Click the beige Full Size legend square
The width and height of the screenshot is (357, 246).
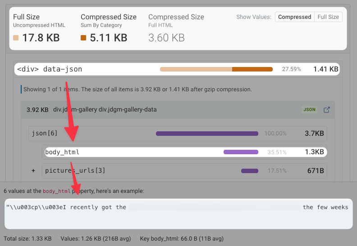click(x=16, y=38)
